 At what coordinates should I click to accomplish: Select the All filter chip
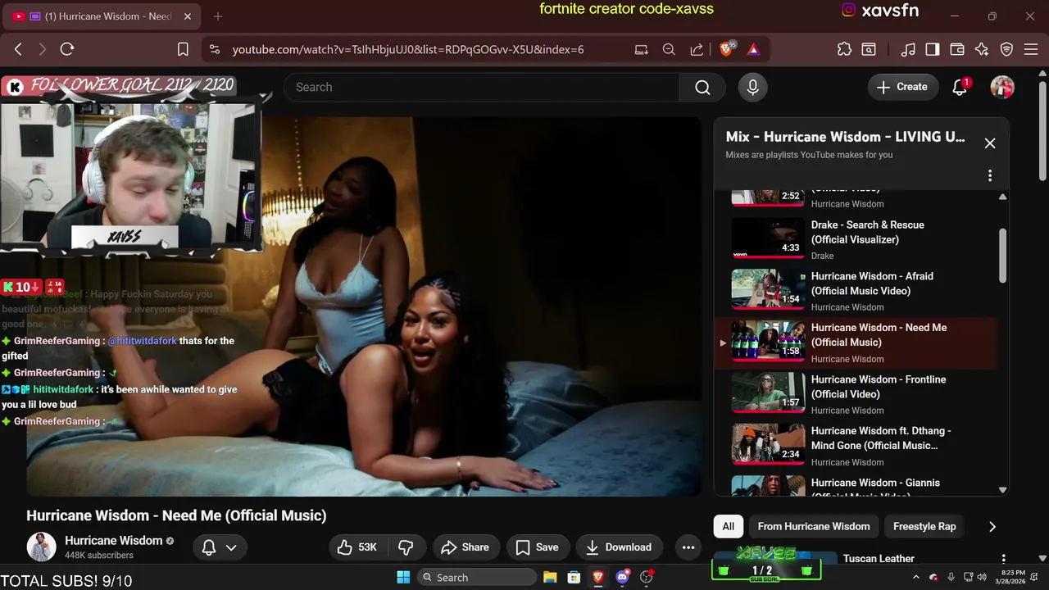pyautogui.click(x=728, y=526)
